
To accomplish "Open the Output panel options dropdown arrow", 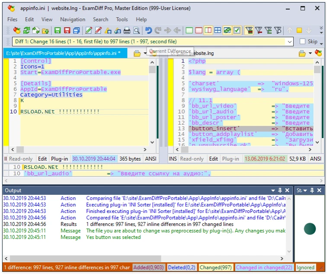I will point(273,190).
